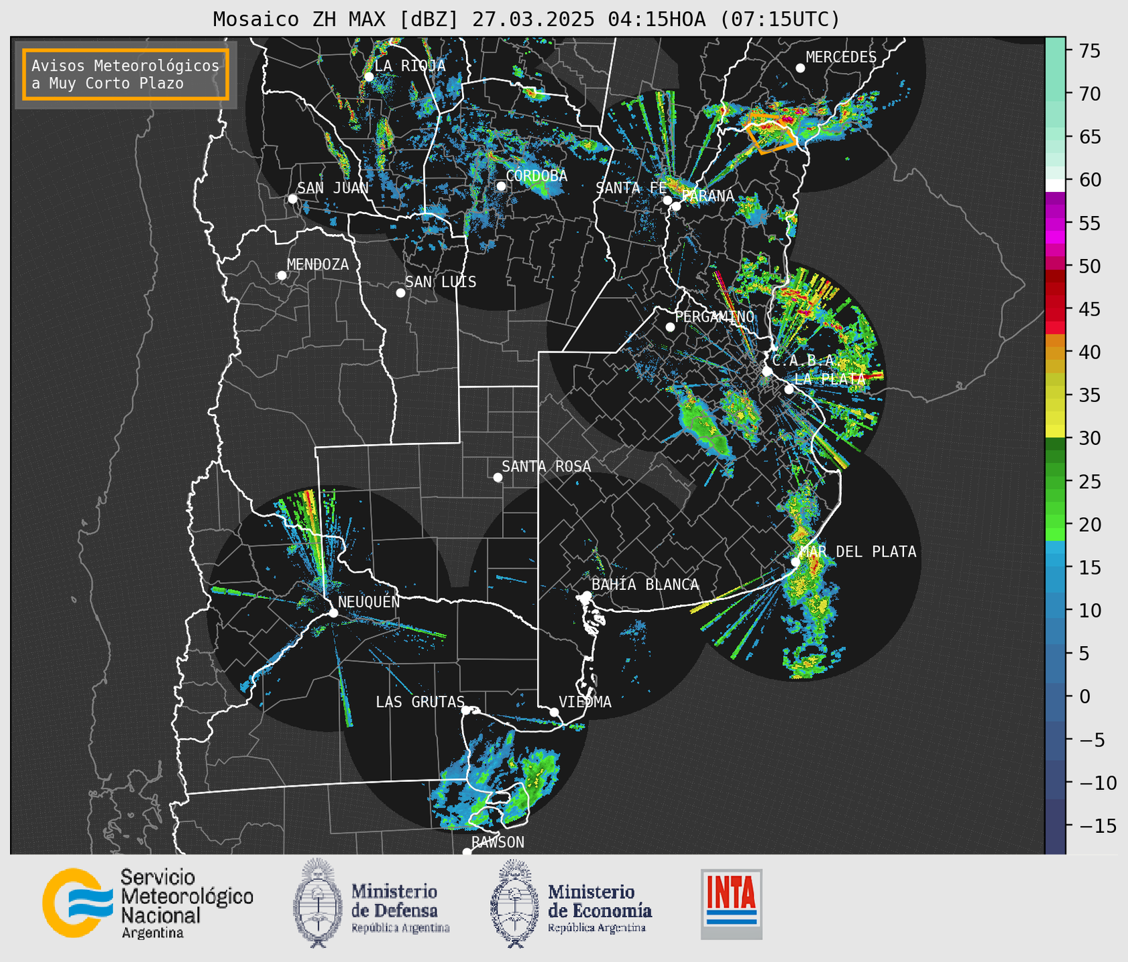Click the INTA logo
Screen dimensions: 1128x962
point(731,904)
